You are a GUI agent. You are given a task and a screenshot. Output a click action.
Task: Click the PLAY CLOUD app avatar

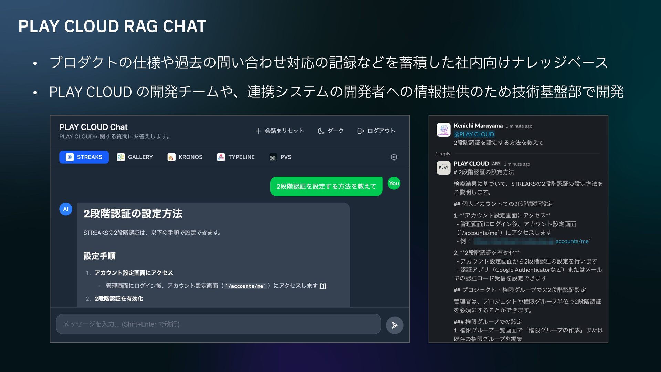click(x=443, y=168)
